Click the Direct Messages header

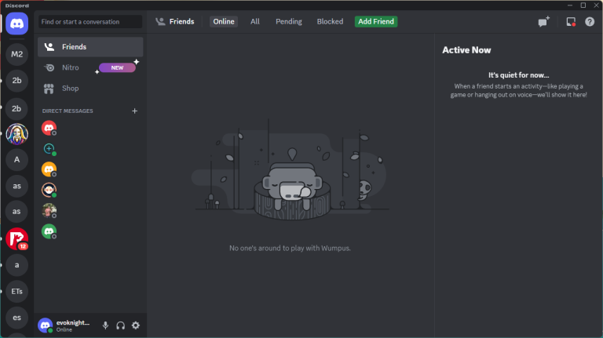pos(68,111)
